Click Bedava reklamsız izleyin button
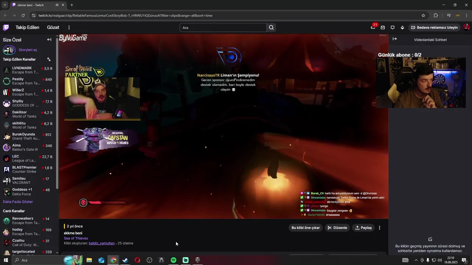472x265 pixels. 434,28
